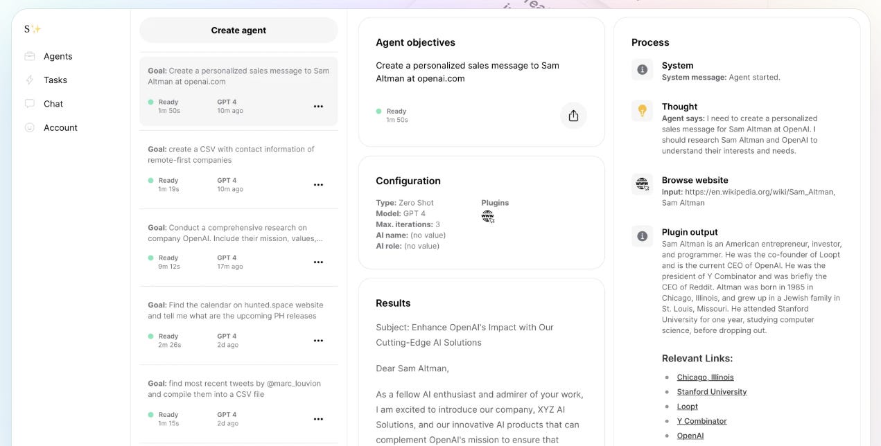This screenshot has width=881, height=446.
Task: Click the Process heading
Action: 650,42
